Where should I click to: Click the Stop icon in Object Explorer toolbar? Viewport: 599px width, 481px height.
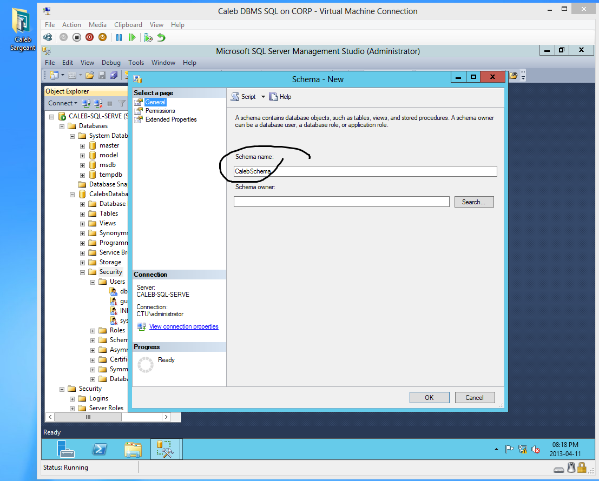coord(110,103)
